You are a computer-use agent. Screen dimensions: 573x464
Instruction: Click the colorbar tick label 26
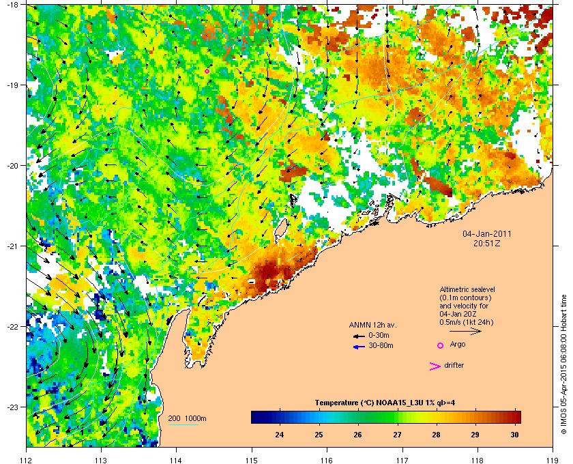357,435
